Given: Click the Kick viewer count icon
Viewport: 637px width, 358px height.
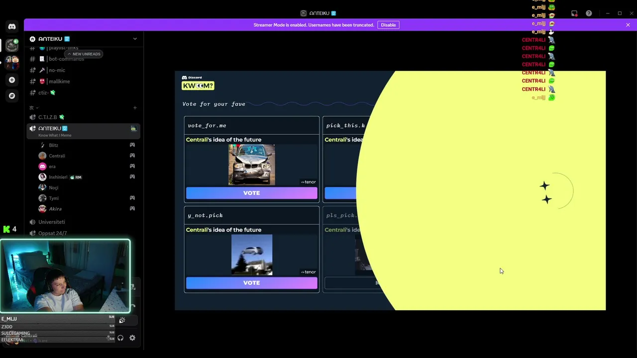Looking at the screenshot, I should pos(6,229).
